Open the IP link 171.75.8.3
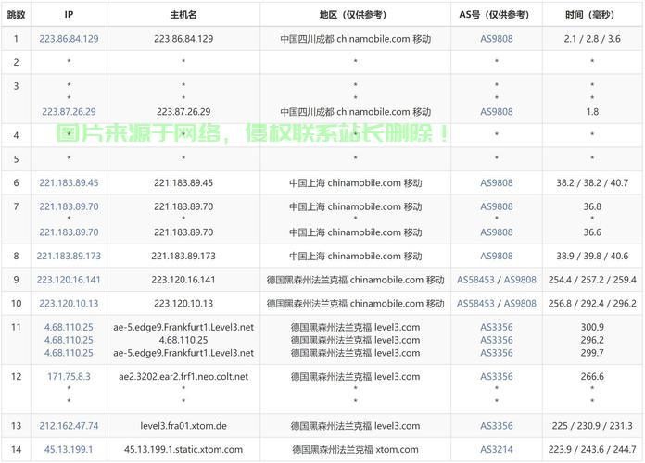This screenshot has width=645, height=463. 70,376
